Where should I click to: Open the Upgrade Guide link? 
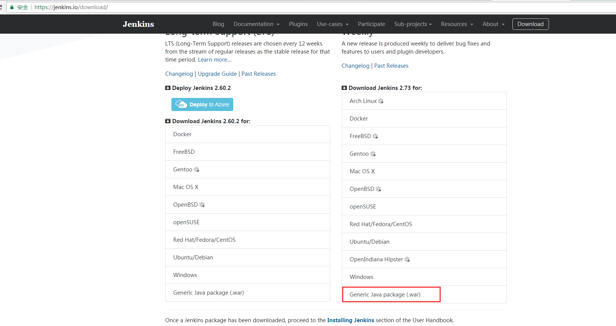coord(217,74)
